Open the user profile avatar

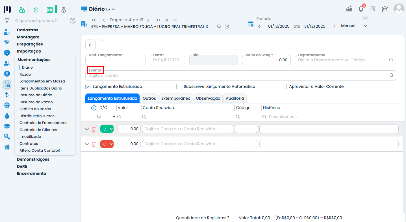click(x=399, y=9)
